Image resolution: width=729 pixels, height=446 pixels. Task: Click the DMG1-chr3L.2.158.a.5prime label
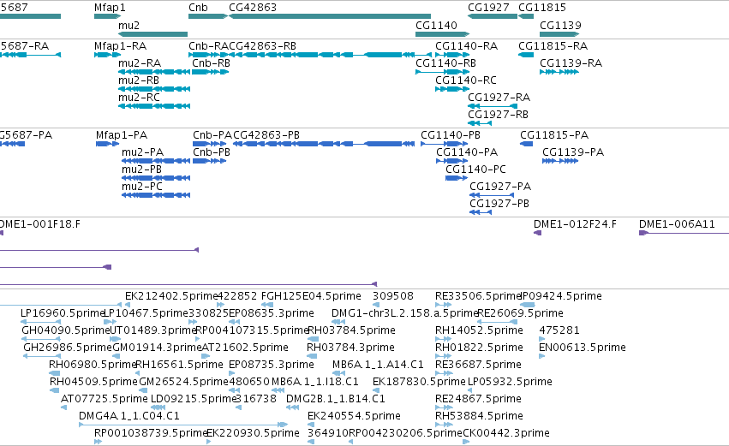pos(405,313)
